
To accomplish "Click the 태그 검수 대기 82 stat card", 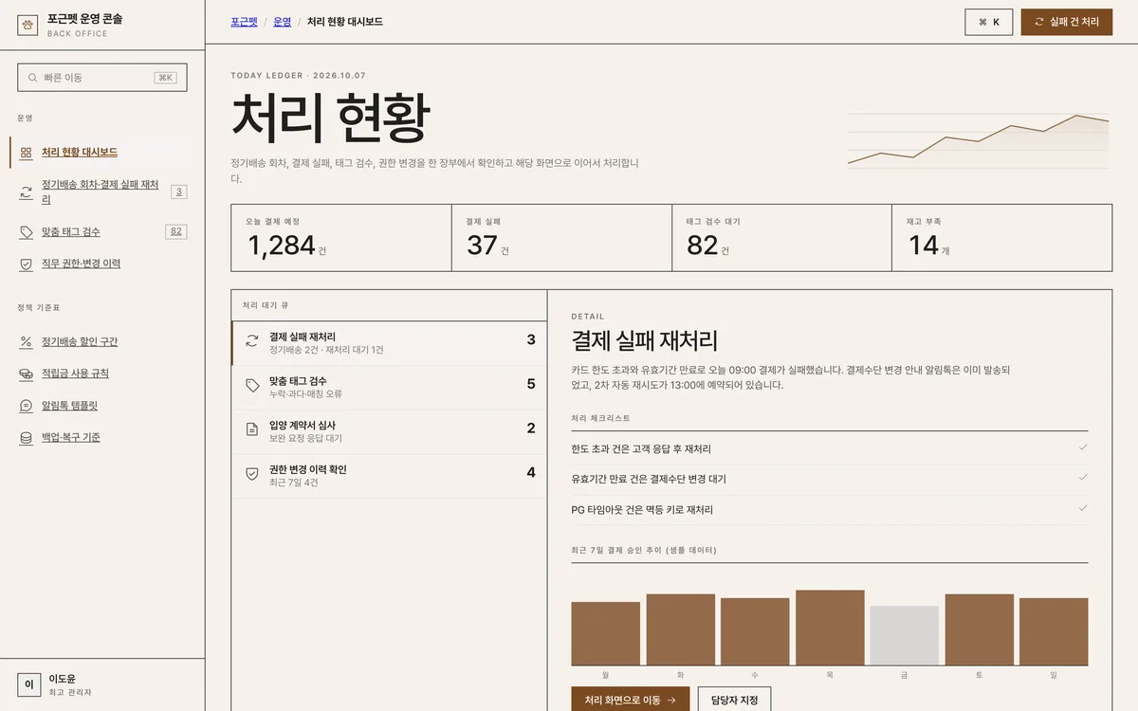I will coord(781,237).
